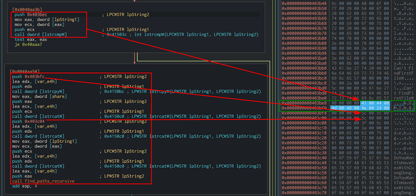The image size is (416, 196).
Task: Click the add esp, 4 instruction
Action: pyautogui.click(x=24, y=186)
